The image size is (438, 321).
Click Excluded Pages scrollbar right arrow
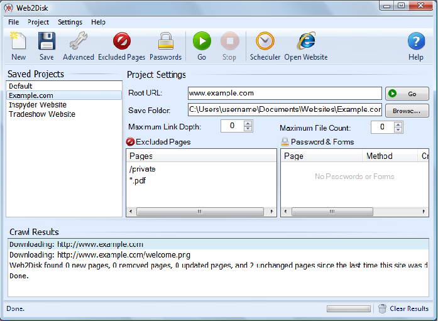coord(271,211)
